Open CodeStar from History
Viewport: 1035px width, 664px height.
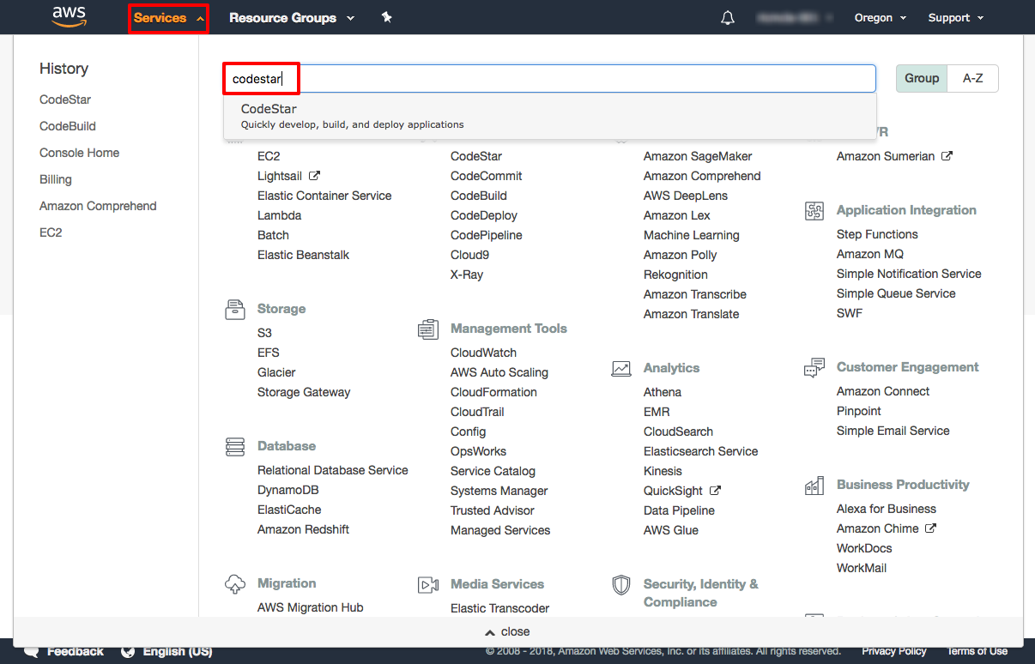[x=65, y=100]
